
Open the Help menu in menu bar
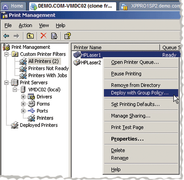[60, 25]
